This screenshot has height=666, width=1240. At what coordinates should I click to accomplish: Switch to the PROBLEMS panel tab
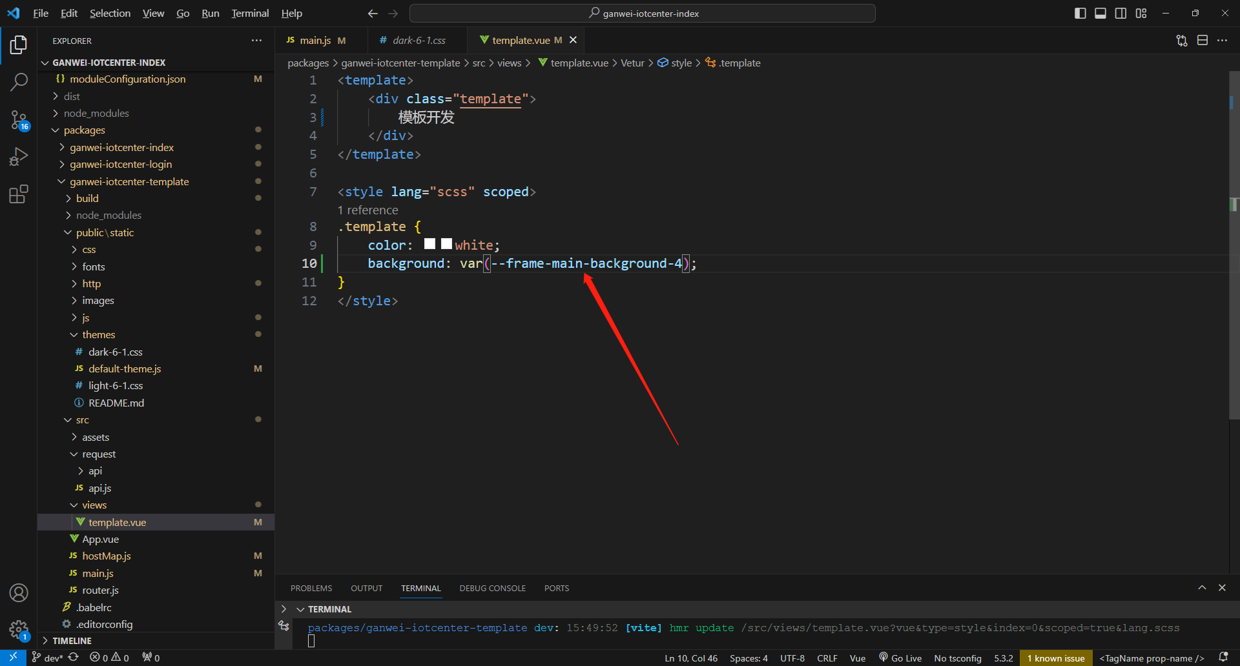[311, 588]
